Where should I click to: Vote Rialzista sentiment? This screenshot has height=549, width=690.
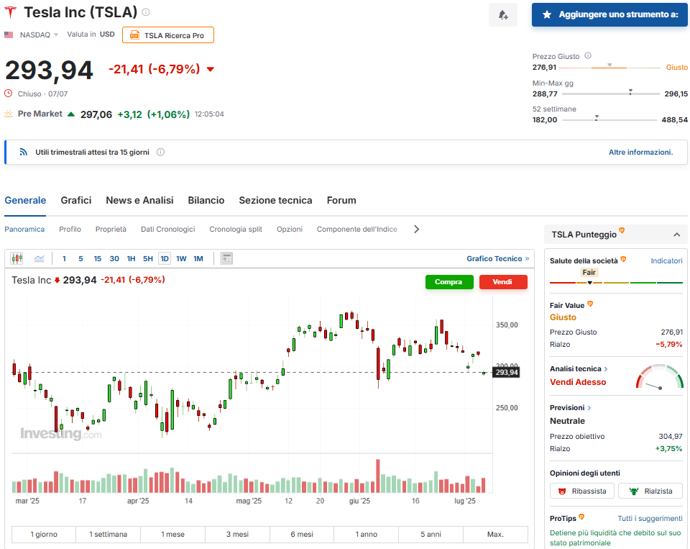(x=650, y=491)
